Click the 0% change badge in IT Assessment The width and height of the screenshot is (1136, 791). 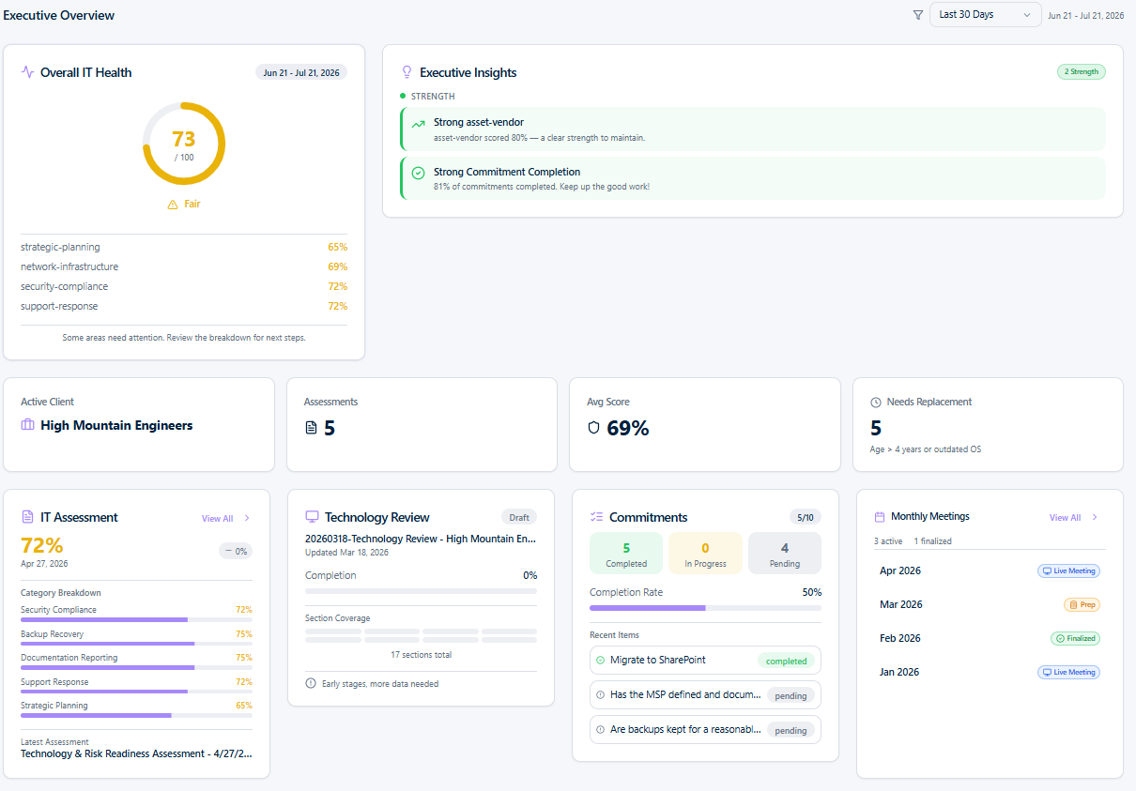click(x=236, y=552)
